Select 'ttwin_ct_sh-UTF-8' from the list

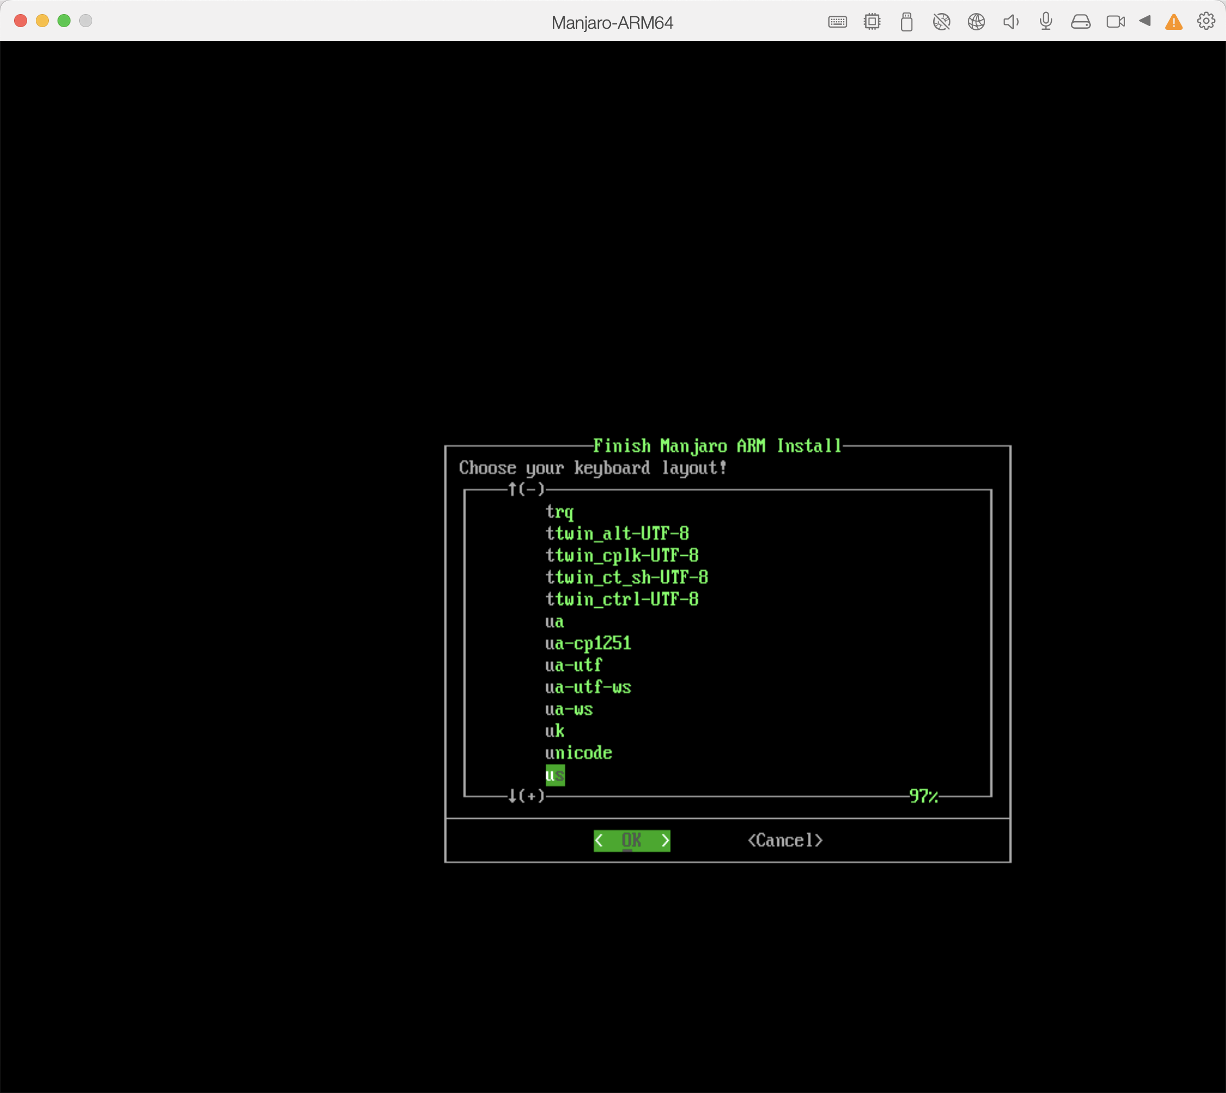point(626,577)
